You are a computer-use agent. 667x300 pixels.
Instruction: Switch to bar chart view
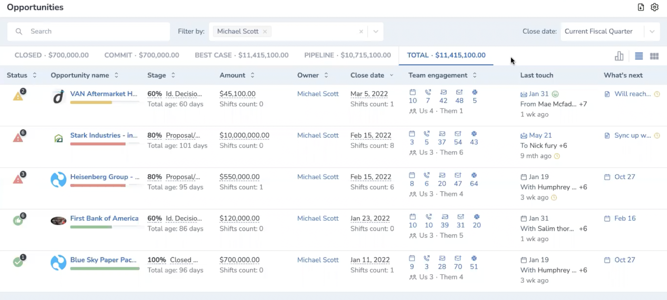[619, 56]
